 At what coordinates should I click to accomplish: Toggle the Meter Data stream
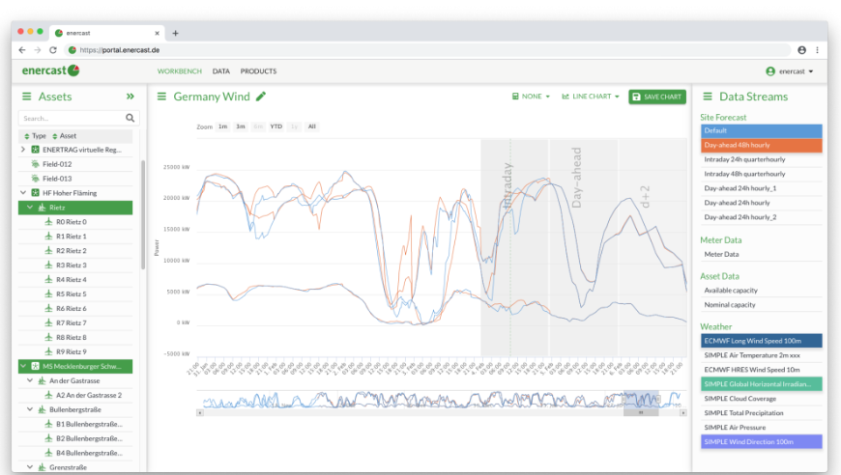(x=761, y=254)
